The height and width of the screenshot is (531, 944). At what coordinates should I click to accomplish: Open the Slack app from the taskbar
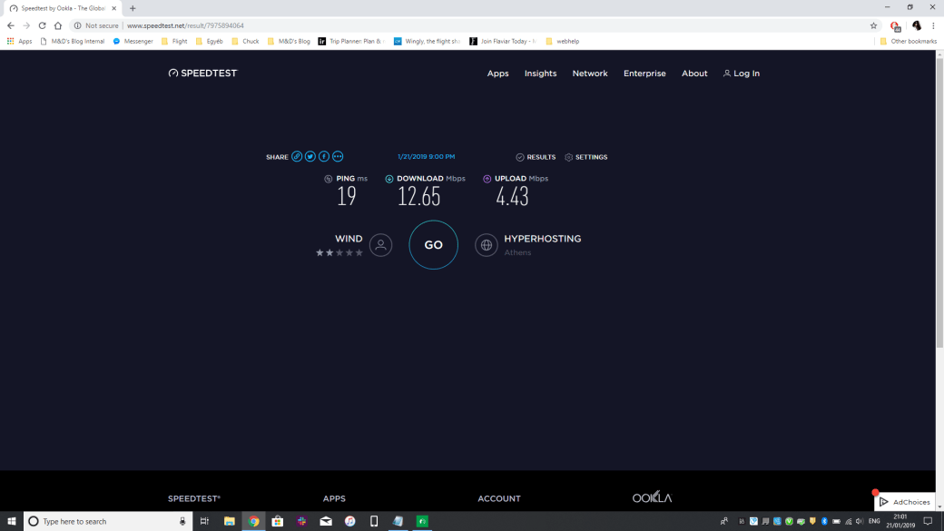pyautogui.click(x=301, y=522)
